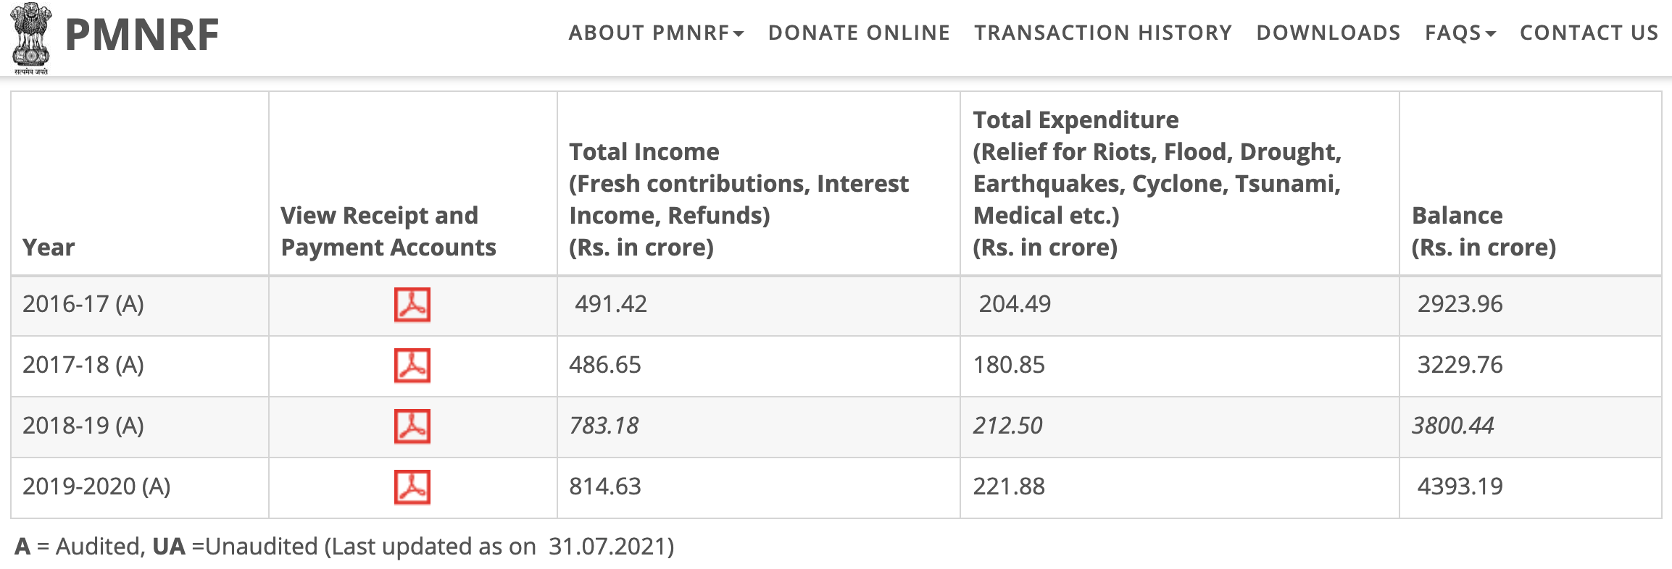The width and height of the screenshot is (1672, 569).
Task: Expand the About PMNRF dropdown menu
Action: [x=656, y=33]
